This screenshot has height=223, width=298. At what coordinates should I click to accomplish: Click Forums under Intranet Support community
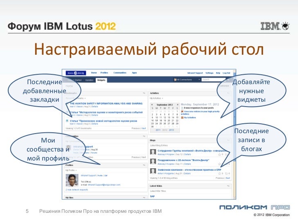(x=94, y=153)
